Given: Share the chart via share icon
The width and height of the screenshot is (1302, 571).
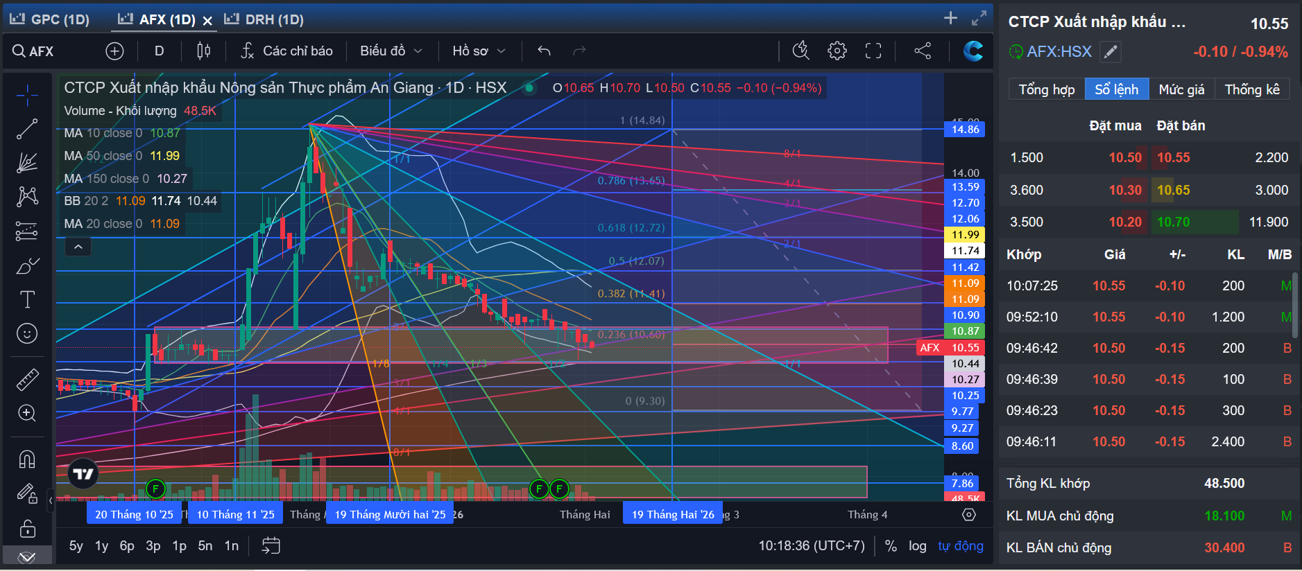Looking at the screenshot, I should coord(923,51).
